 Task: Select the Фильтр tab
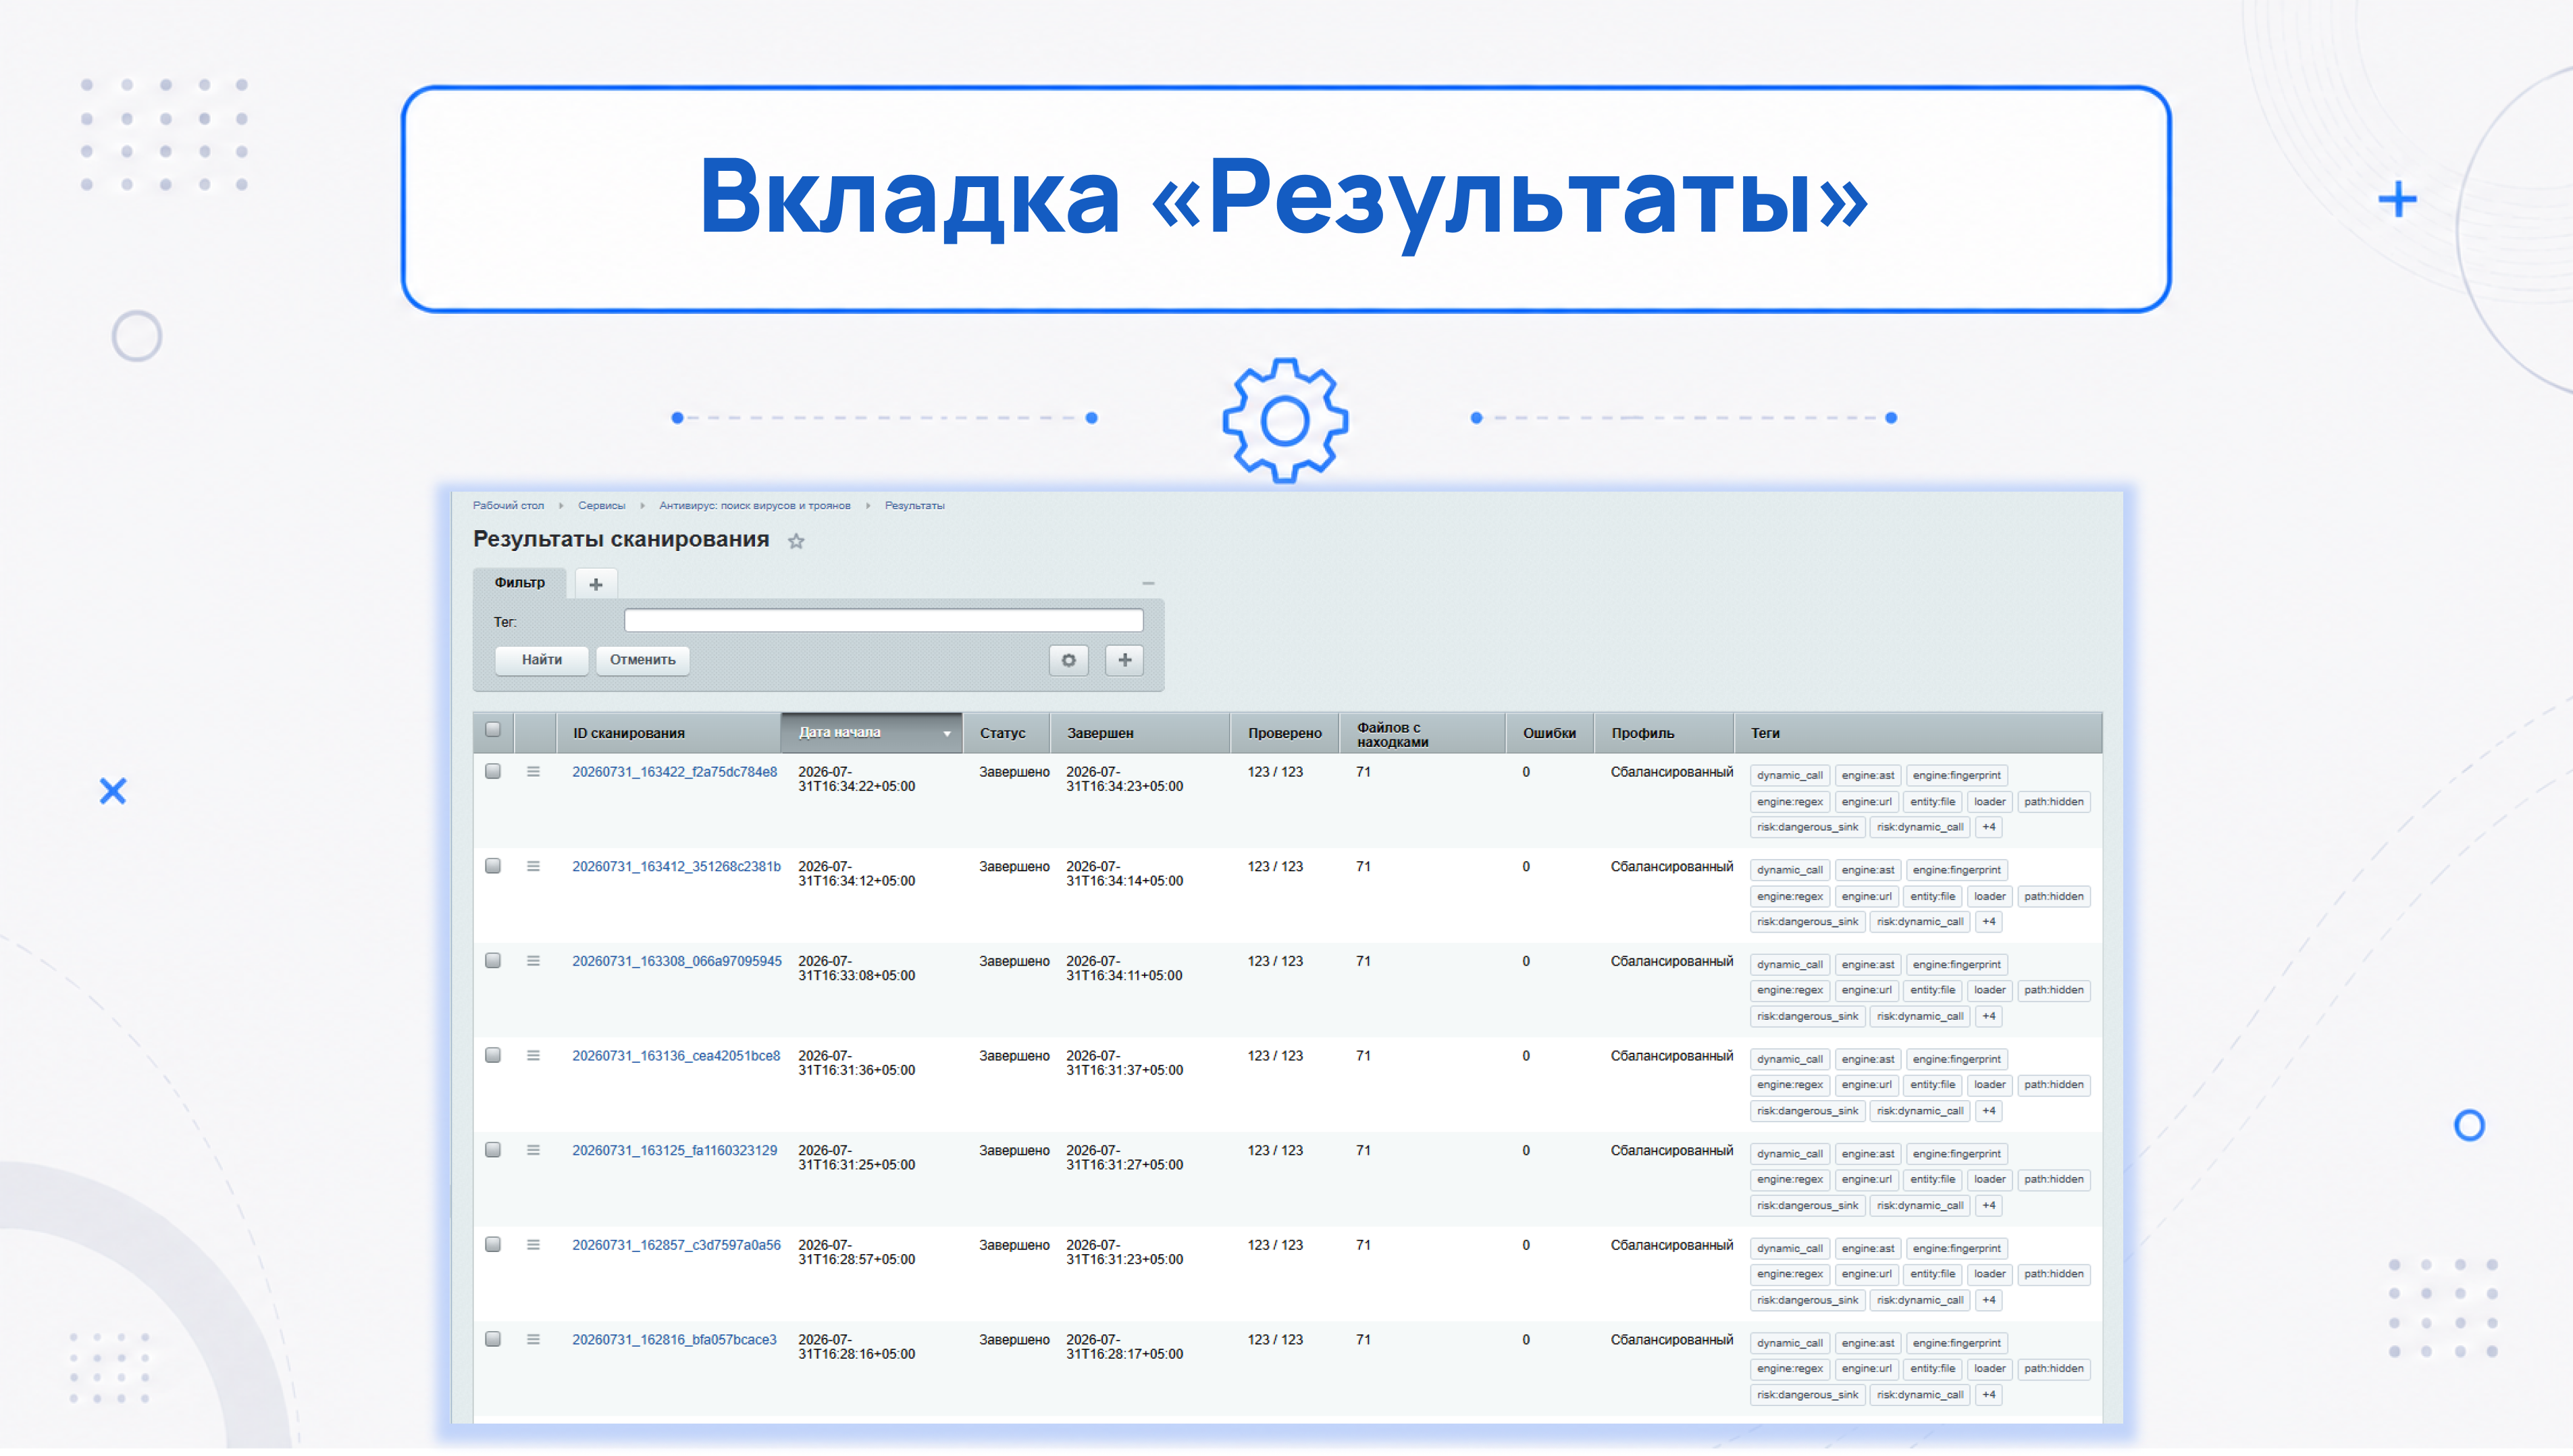click(520, 583)
